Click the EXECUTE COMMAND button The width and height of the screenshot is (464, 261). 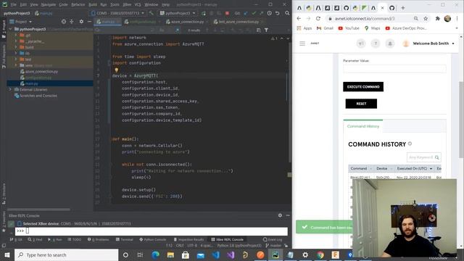coord(363,87)
